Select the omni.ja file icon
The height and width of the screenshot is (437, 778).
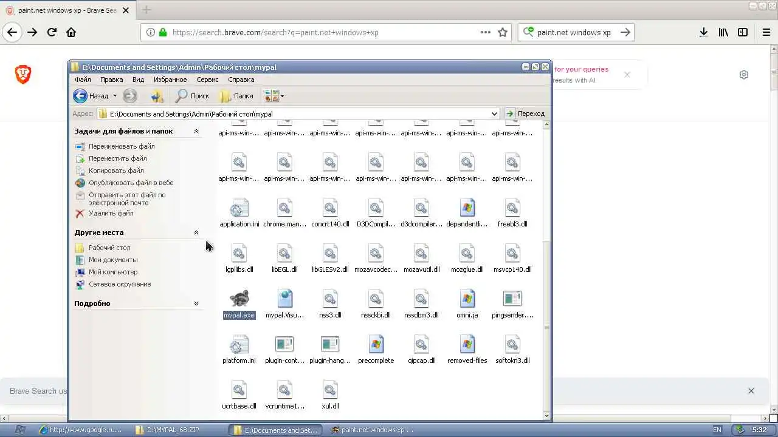[467, 299]
